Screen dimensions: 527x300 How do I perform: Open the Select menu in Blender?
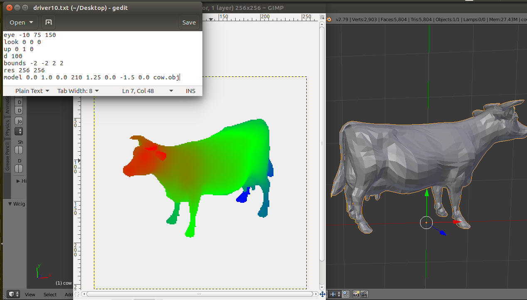[50, 294]
